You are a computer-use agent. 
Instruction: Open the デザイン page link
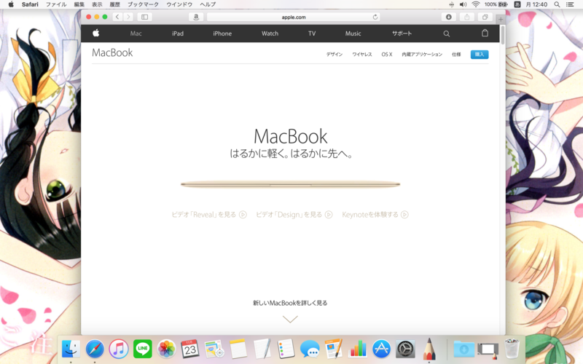point(334,54)
